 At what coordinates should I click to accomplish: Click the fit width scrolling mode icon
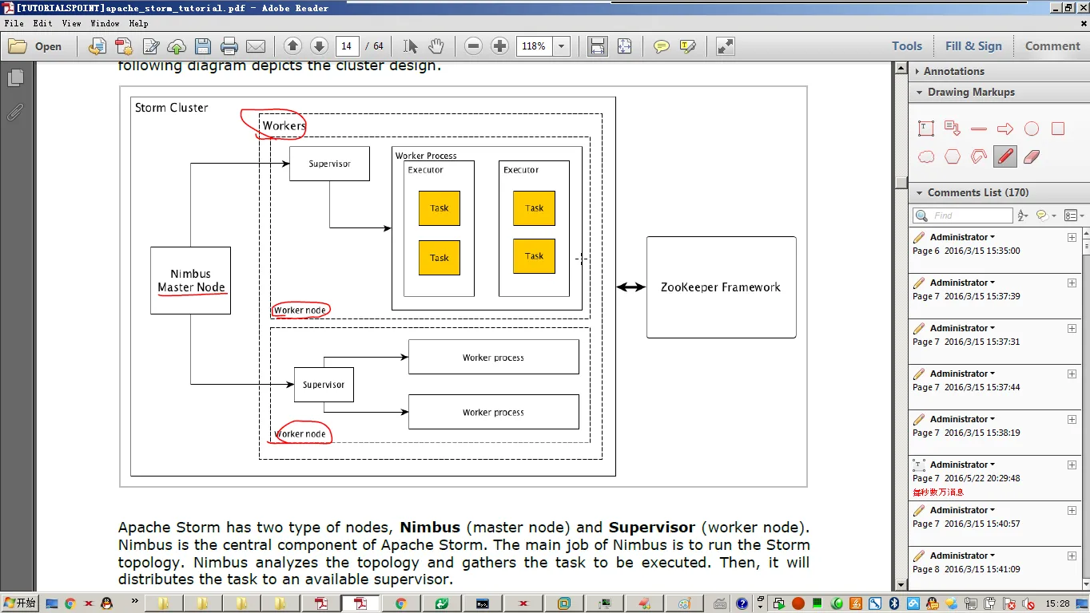click(x=597, y=46)
